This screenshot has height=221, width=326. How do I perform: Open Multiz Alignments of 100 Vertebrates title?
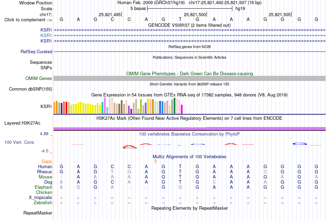pyautogui.click(x=189, y=157)
